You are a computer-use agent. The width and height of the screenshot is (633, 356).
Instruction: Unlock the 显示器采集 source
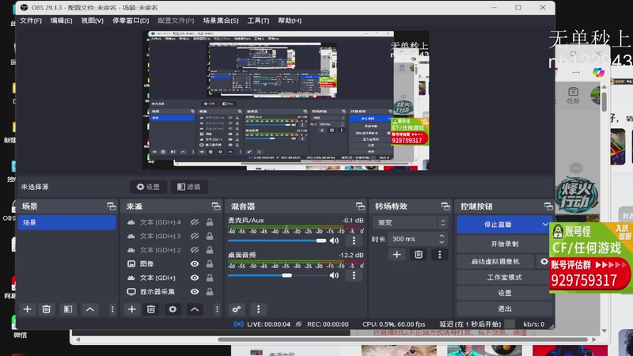click(x=210, y=291)
